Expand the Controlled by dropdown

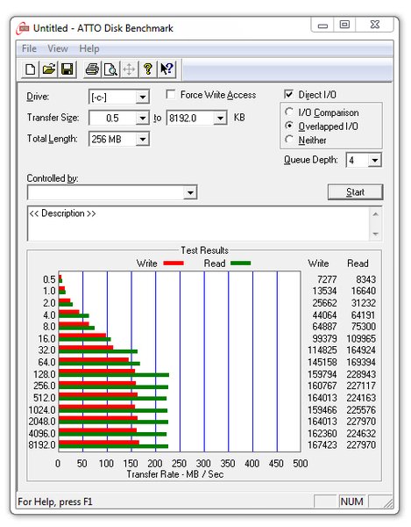tap(190, 192)
